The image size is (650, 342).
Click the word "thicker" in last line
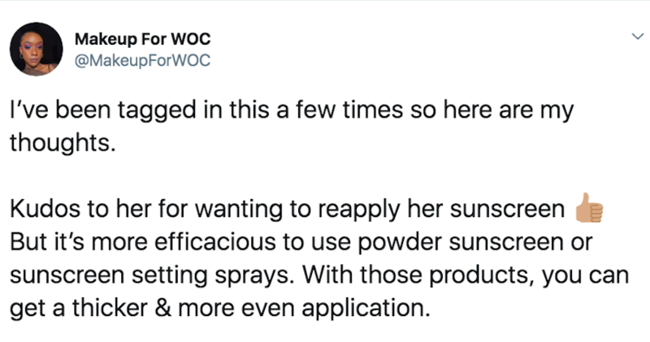point(110,308)
